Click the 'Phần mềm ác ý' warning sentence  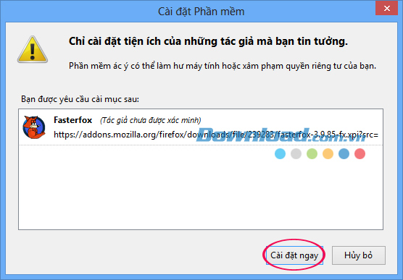[223, 66]
